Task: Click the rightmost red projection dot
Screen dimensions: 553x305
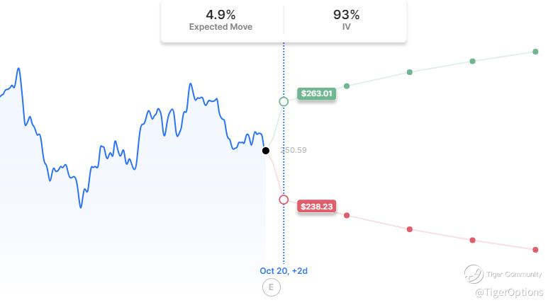Action: (535, 249)
